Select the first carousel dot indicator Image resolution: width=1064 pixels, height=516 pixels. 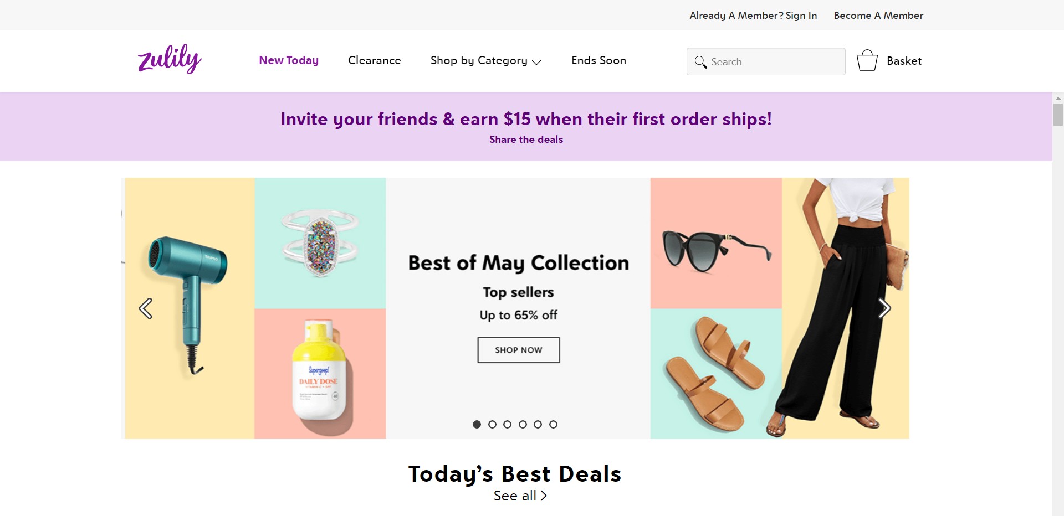(477, 424)
